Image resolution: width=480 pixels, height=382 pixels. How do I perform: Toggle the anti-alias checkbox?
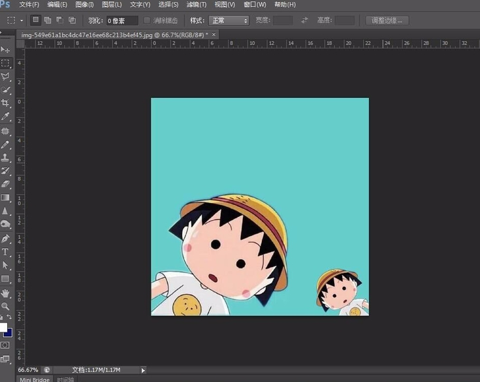(x=147, y=20)
